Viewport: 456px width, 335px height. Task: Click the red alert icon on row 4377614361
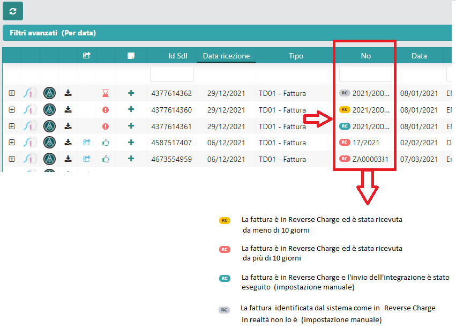[x=106, y=126]
